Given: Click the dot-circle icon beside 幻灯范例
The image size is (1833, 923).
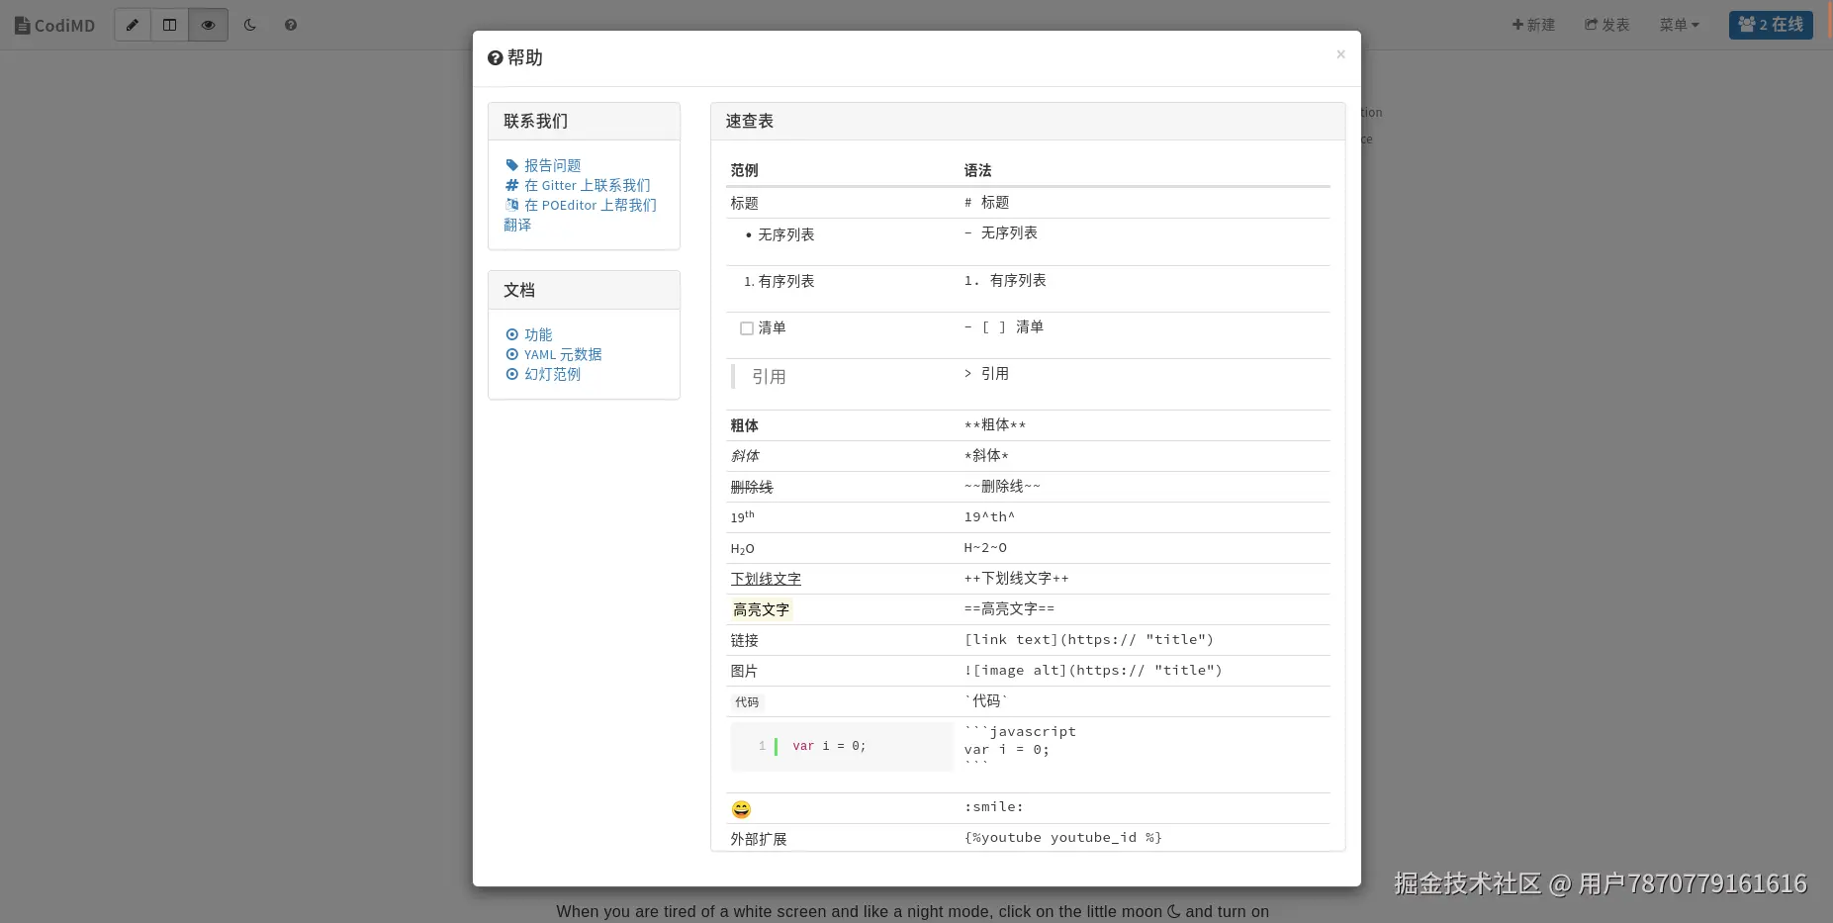Looking at the screenshot, I should click(511, 374).
